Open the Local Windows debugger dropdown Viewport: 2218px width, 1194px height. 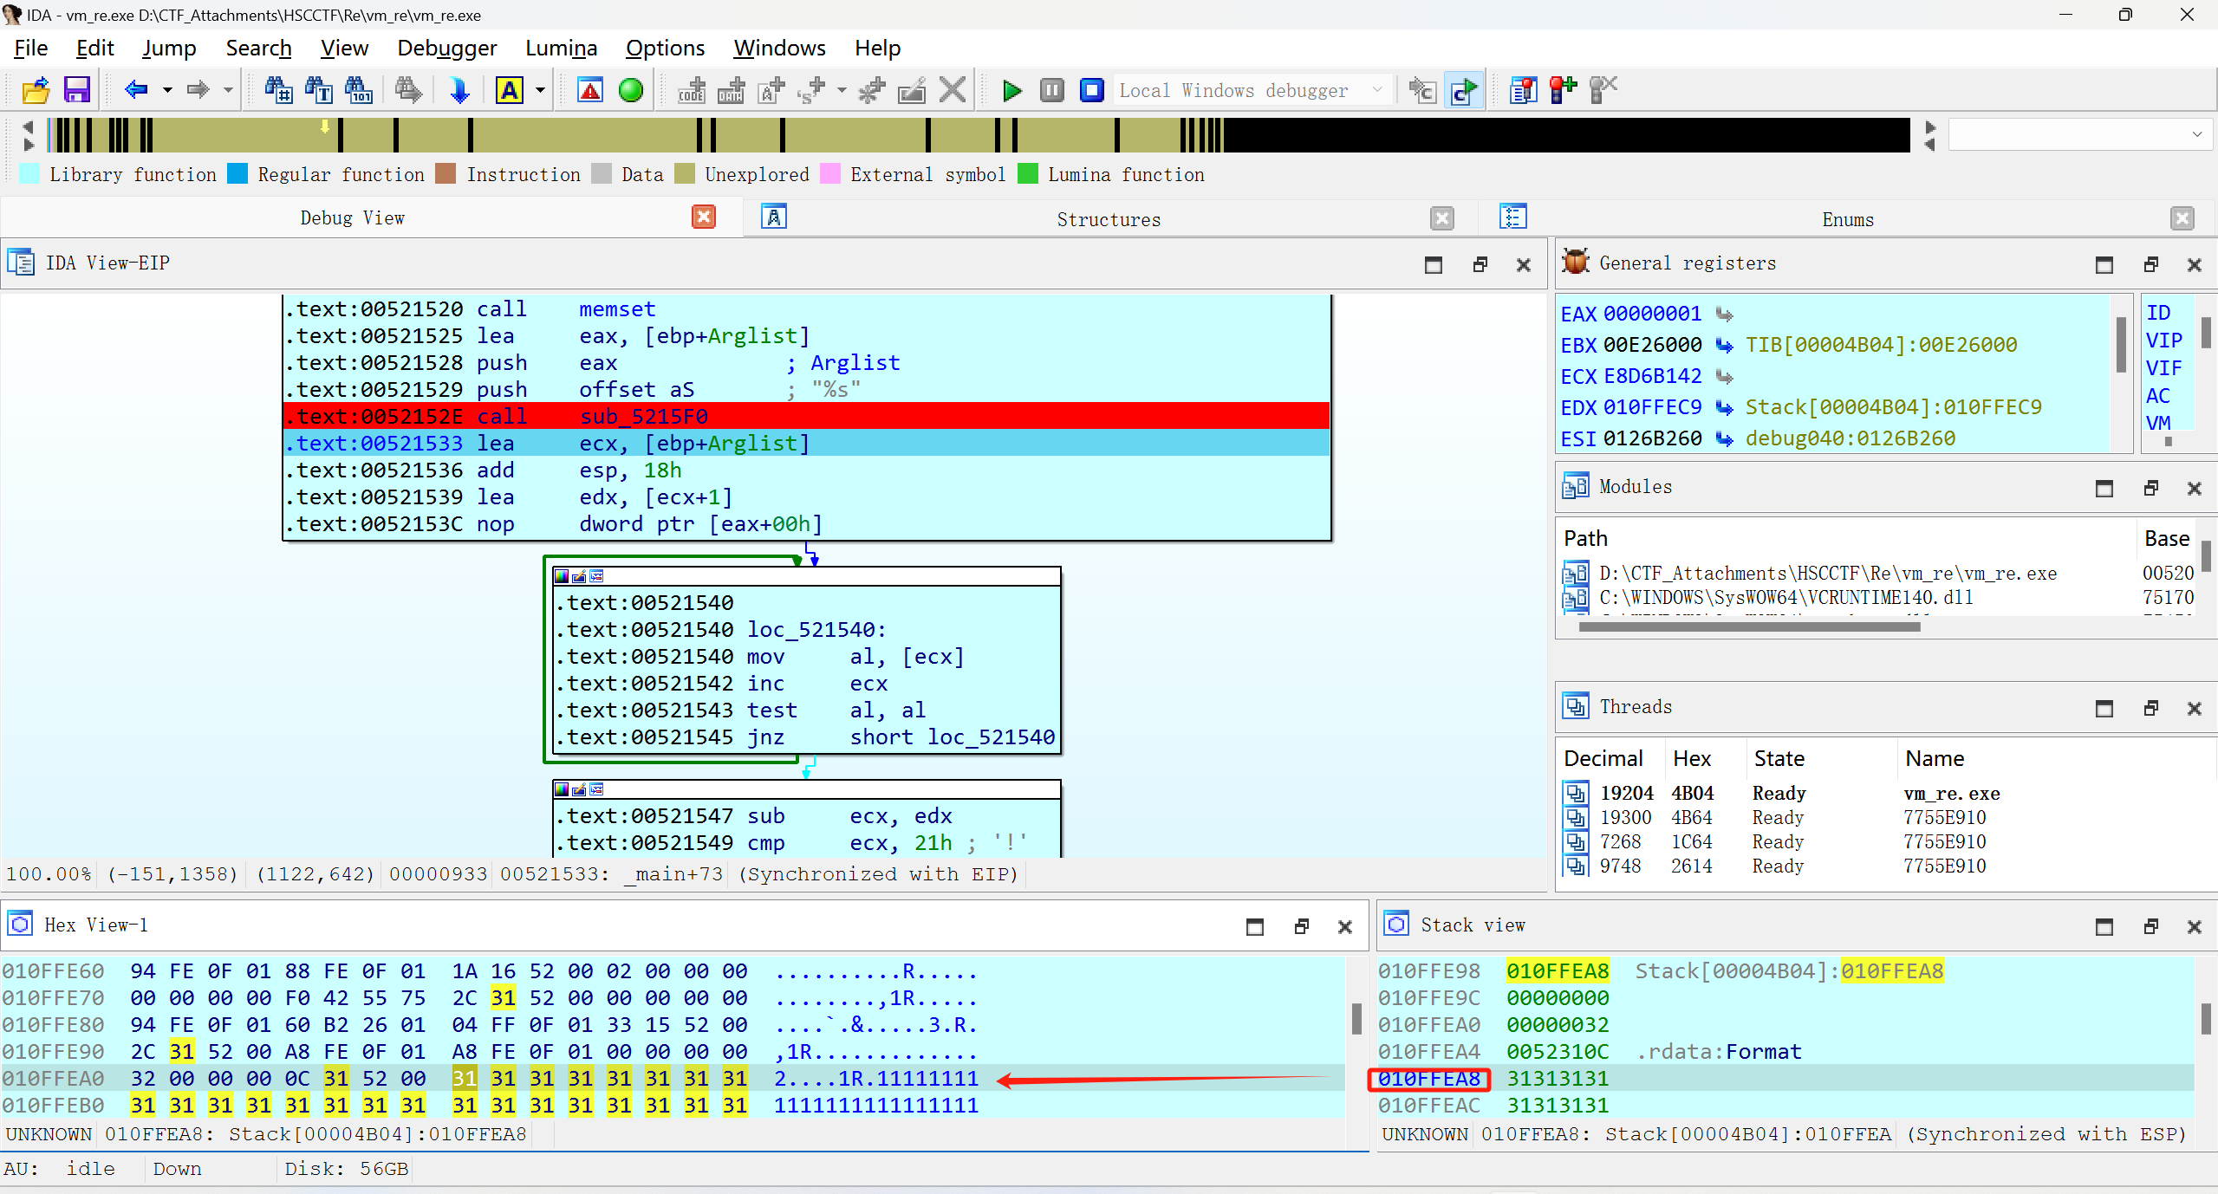[x=1377, y=90]
